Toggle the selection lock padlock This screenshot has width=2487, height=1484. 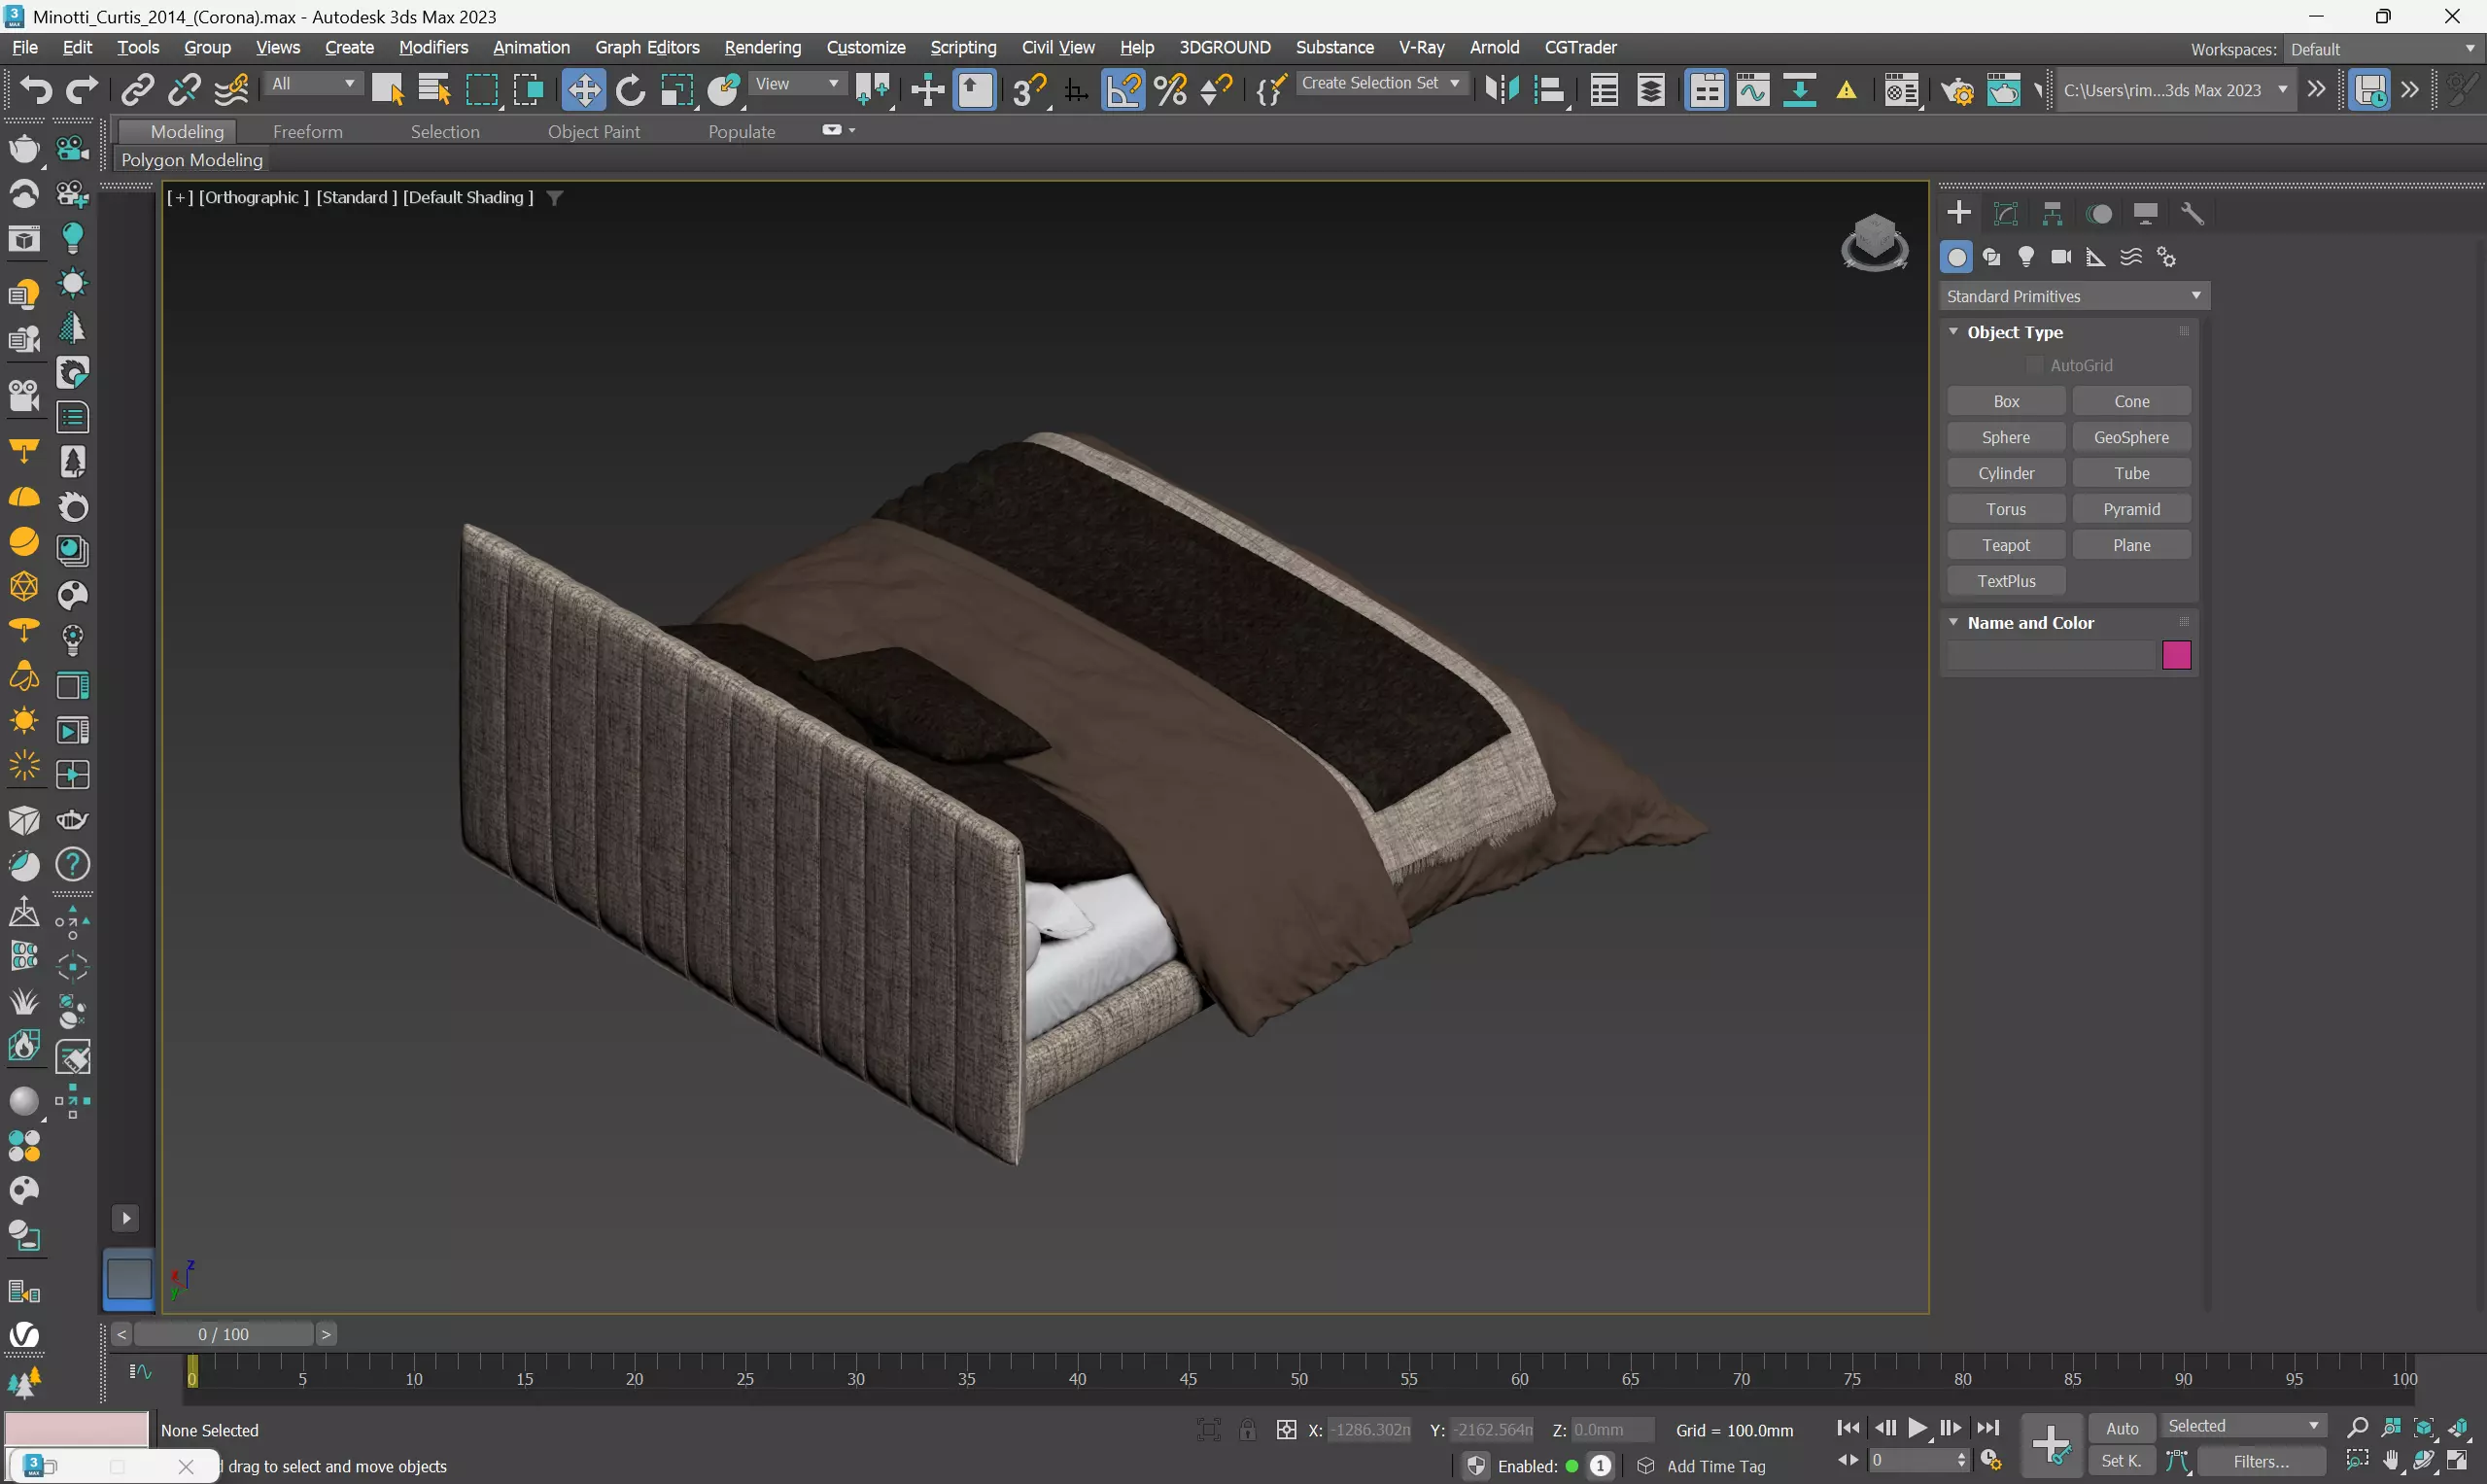(1247, 1429)
